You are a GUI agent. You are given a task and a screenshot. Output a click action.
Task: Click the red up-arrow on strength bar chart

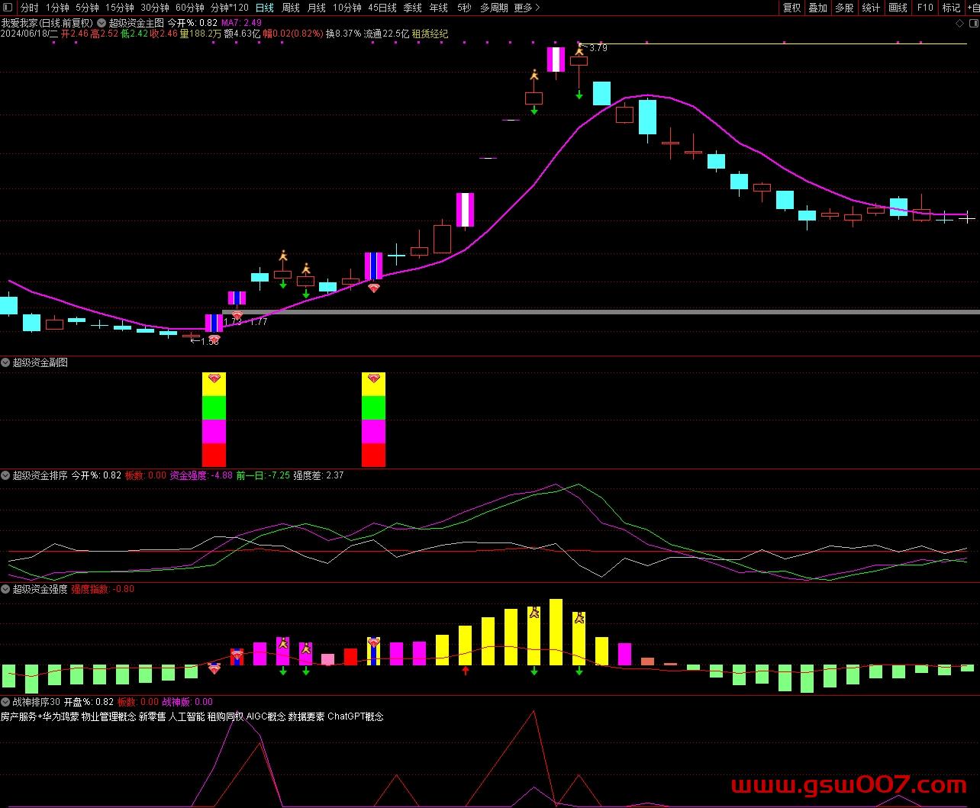(466, 671)
